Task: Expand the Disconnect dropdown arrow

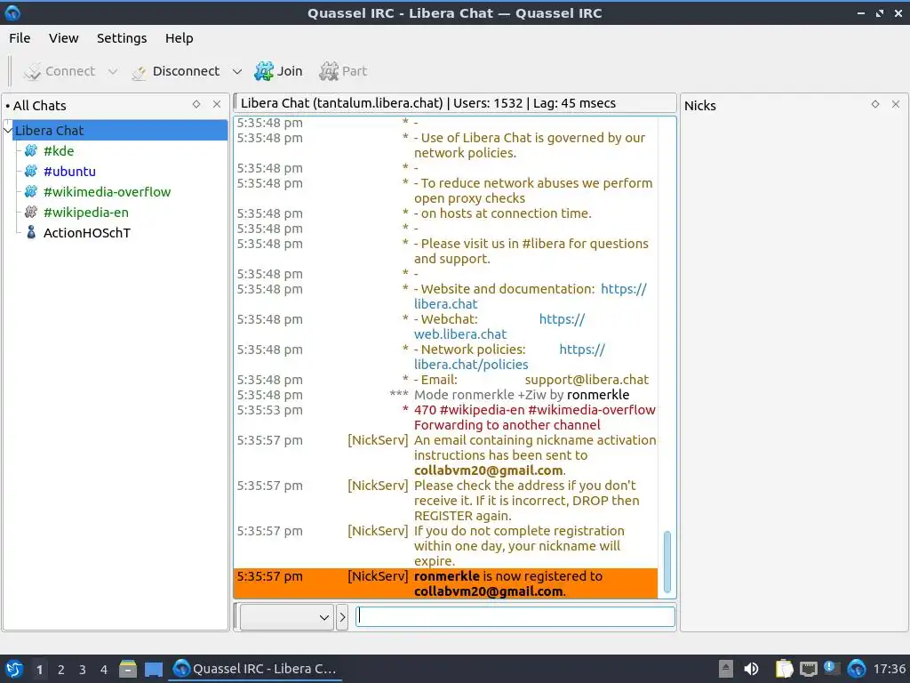Action: [236, 71]
